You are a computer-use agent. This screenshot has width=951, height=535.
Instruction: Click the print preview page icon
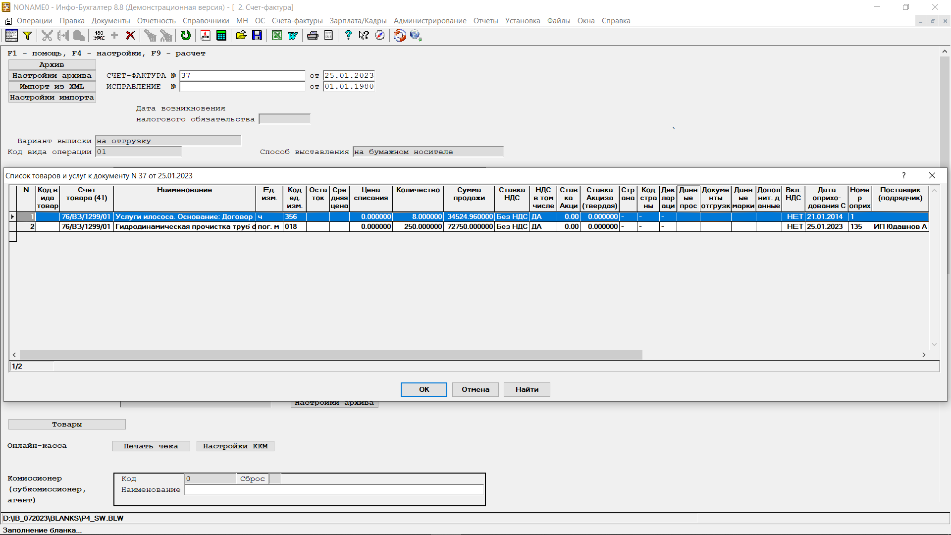(328, 35)
